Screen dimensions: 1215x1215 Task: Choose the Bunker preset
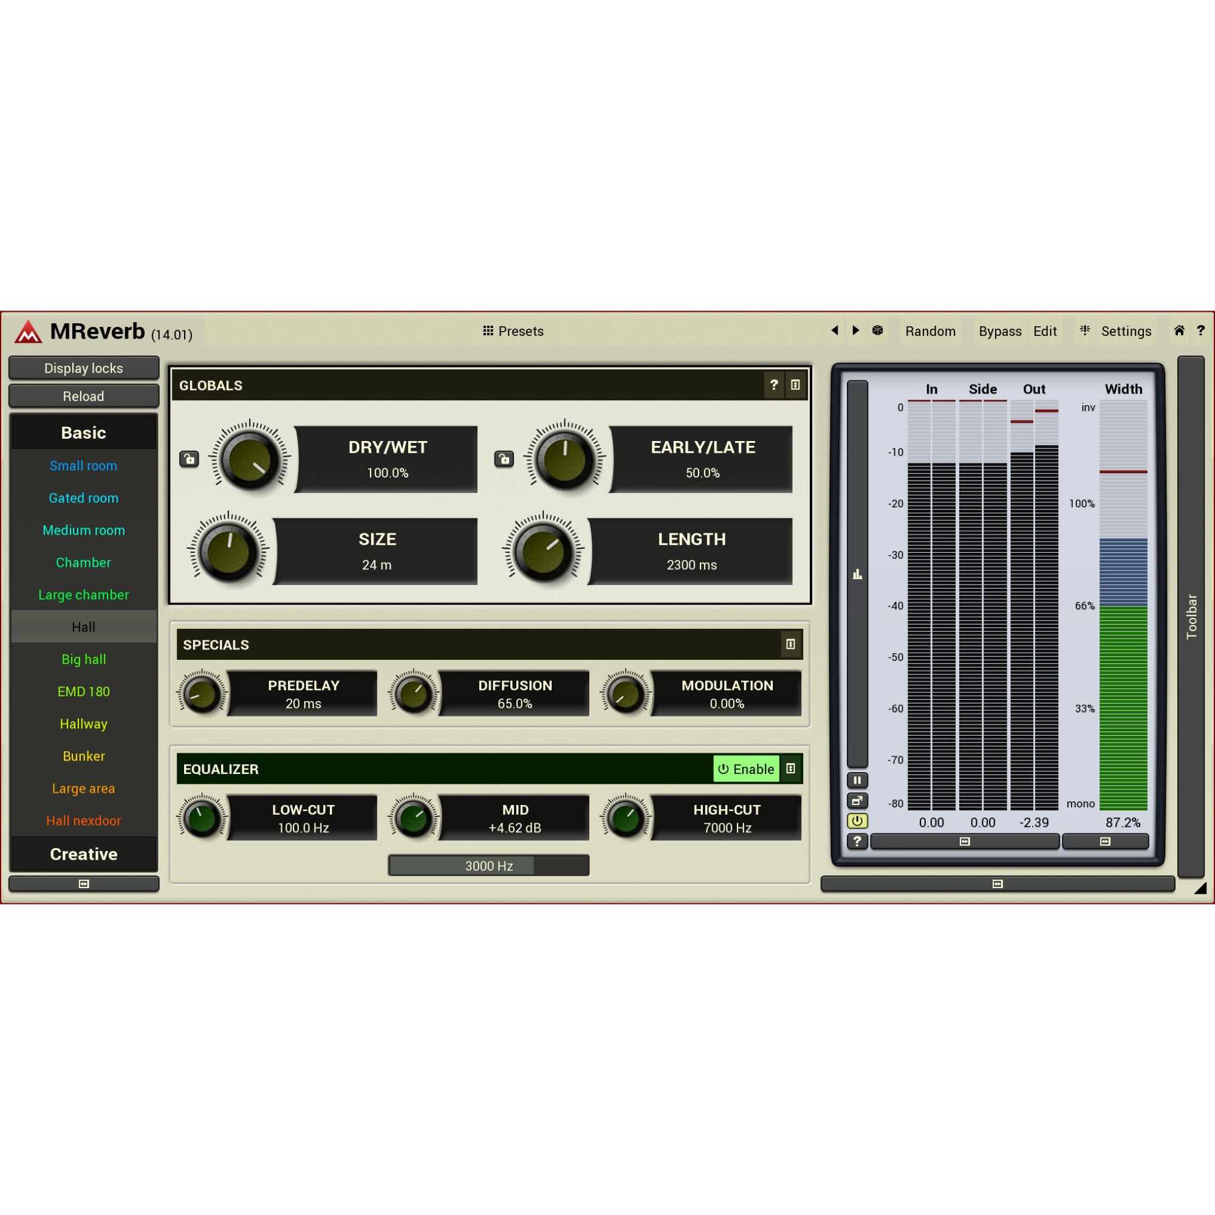pos(84,756)
